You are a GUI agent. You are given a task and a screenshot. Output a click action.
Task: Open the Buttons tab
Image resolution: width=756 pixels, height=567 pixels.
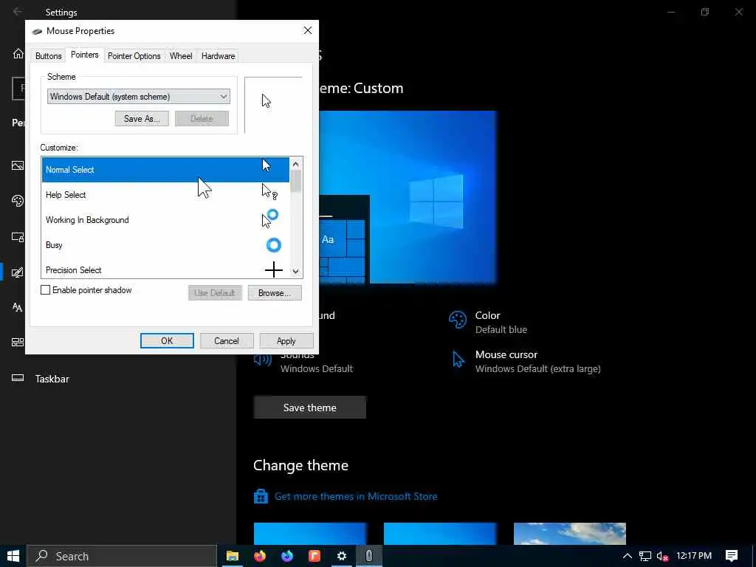click(x=48, y=56)
